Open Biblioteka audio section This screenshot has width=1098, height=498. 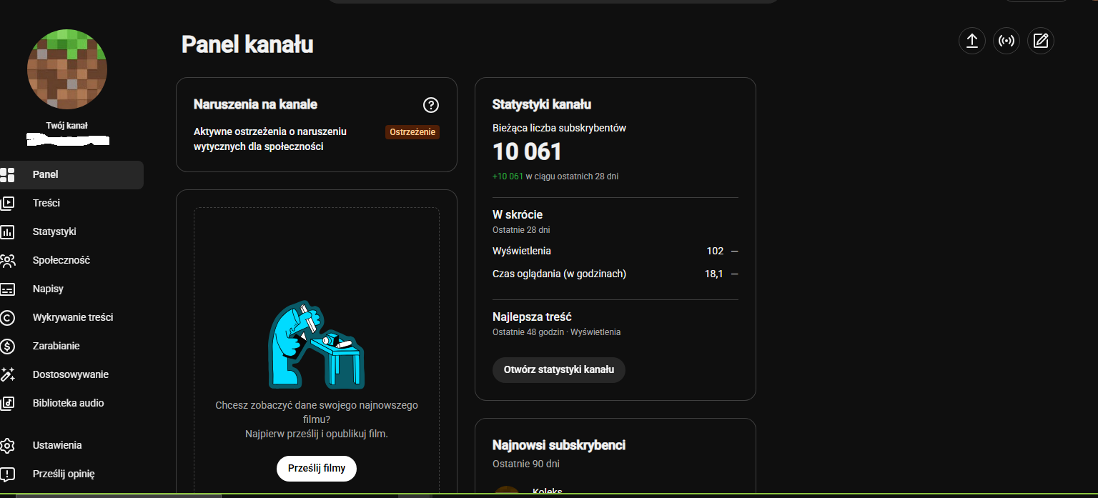(x=71, y=403)
